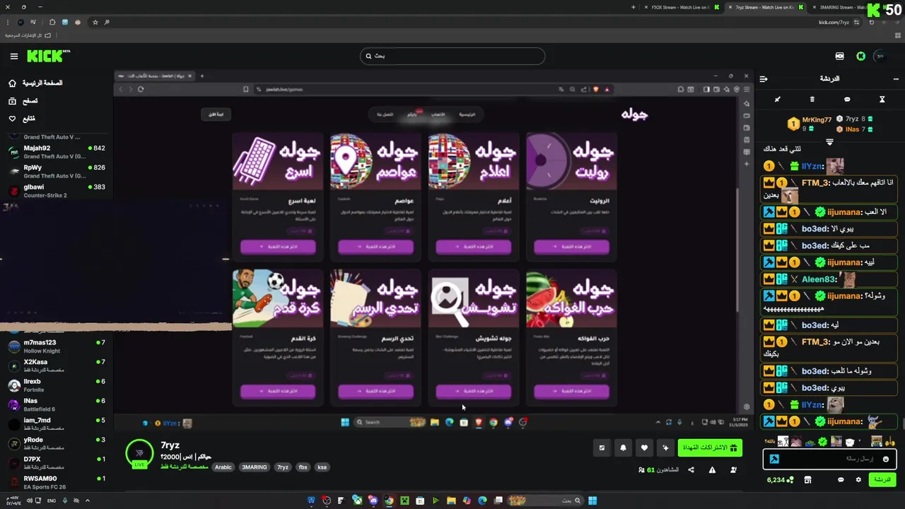
Task: Open glbawi Counter-Strike 2 channel
Action: (x=56, y=191)
